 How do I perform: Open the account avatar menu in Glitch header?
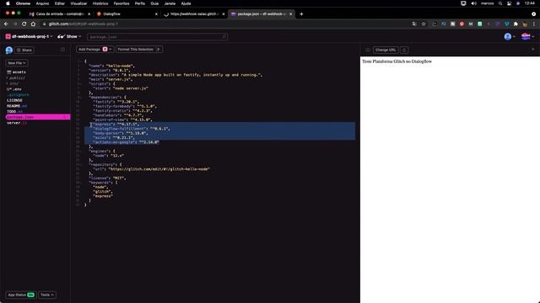click(510, 37)
